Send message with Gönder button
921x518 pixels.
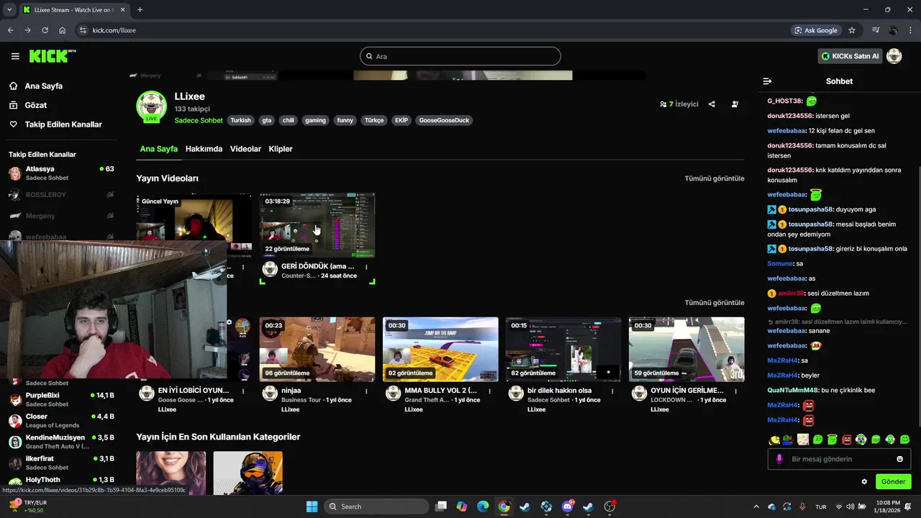coord(893,481)
